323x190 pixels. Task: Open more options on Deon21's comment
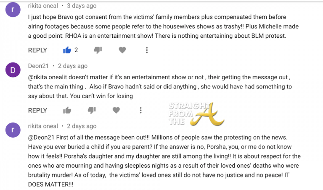click(x=141, y=110)
